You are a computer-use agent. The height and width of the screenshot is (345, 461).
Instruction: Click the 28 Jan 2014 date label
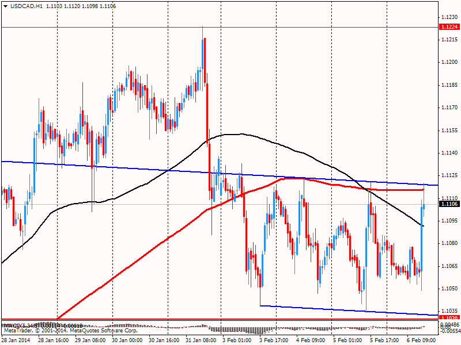point(16,340)
